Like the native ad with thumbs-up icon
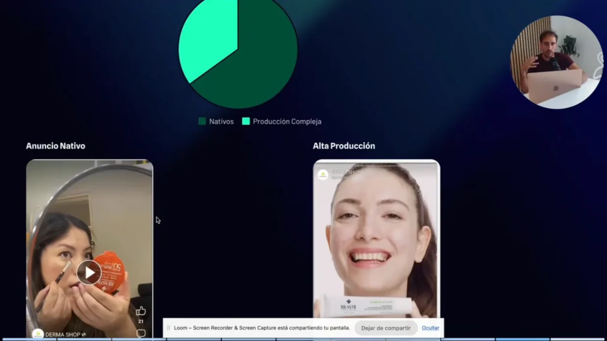Viewport: 607px width, 341px height. click(141, 311)
